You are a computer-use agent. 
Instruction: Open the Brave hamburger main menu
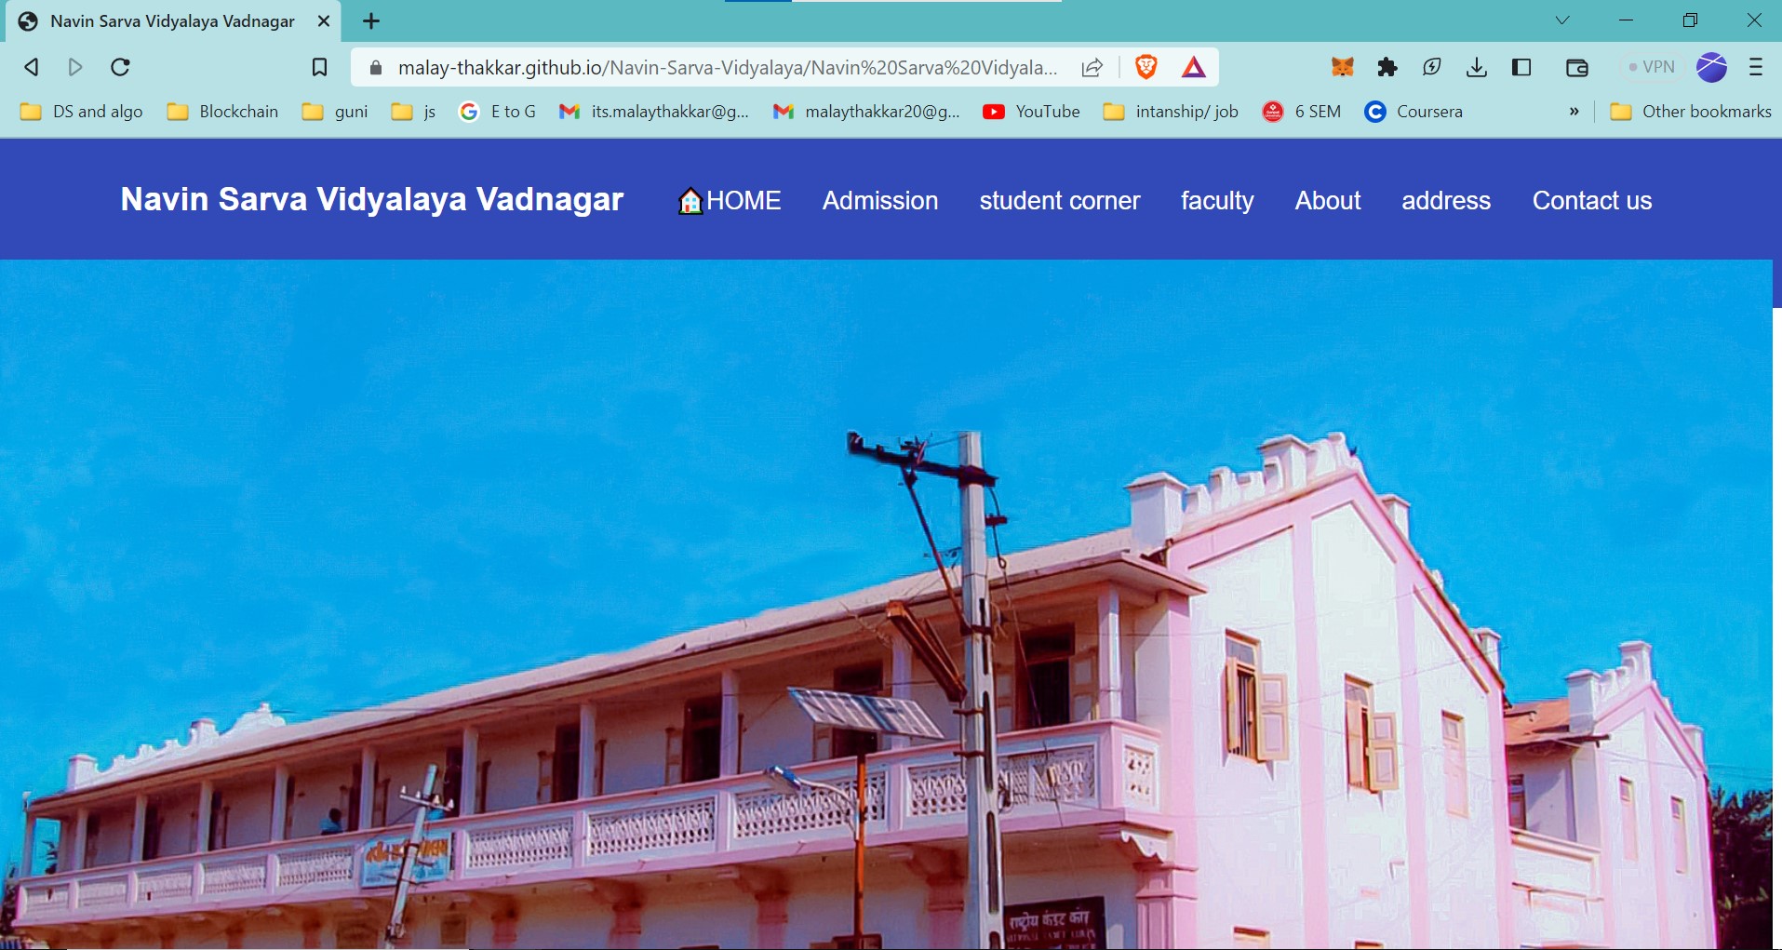click(1756, 67)
